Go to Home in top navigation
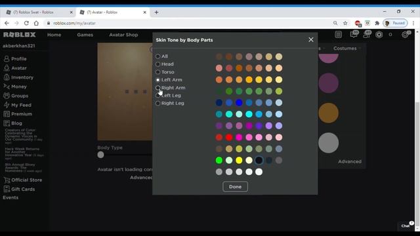 [54, 35]
